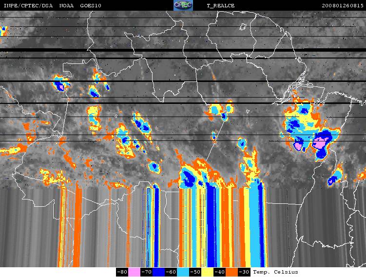Select the yellow legend color swatch
The height and width of the screenshot is (277, 366).
[x=207, y=272]
